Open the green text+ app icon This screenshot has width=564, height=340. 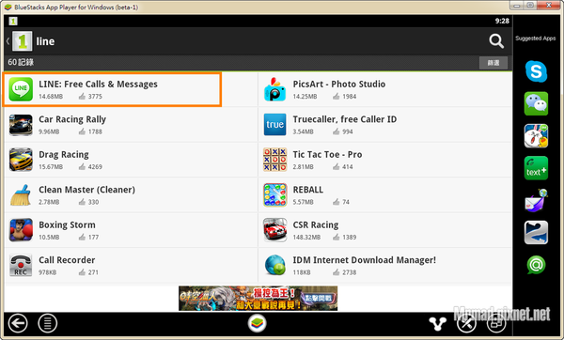[x=536, y=168]
